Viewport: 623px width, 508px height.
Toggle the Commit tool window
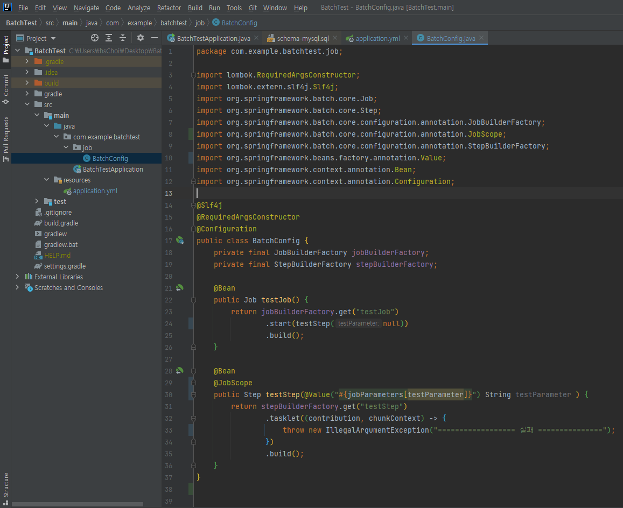6,89
